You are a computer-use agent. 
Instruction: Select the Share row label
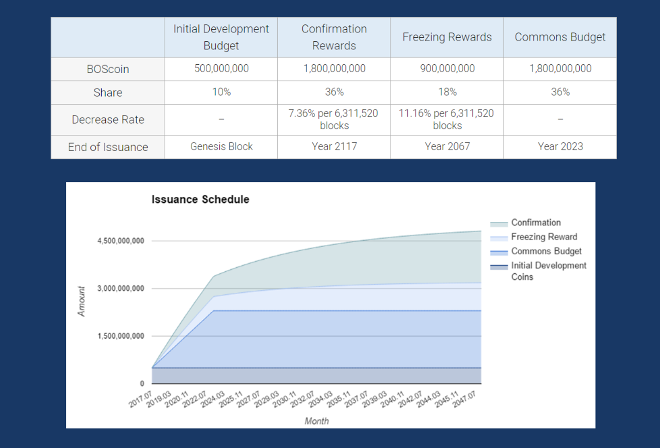click(x=108, y=92)
